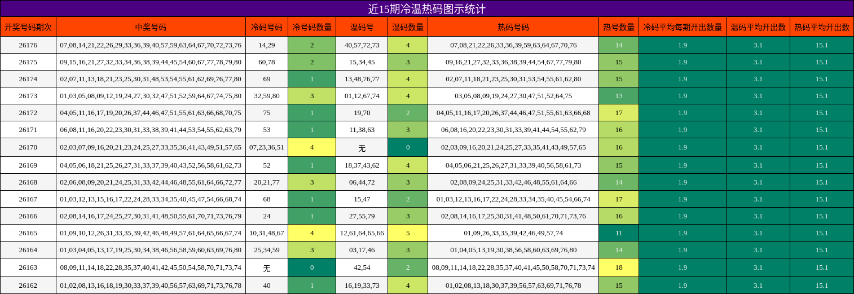Click the 热码平均开出数 header
Image resolution: width=854 pixels, height=294 pixels.
click(822, 27)
